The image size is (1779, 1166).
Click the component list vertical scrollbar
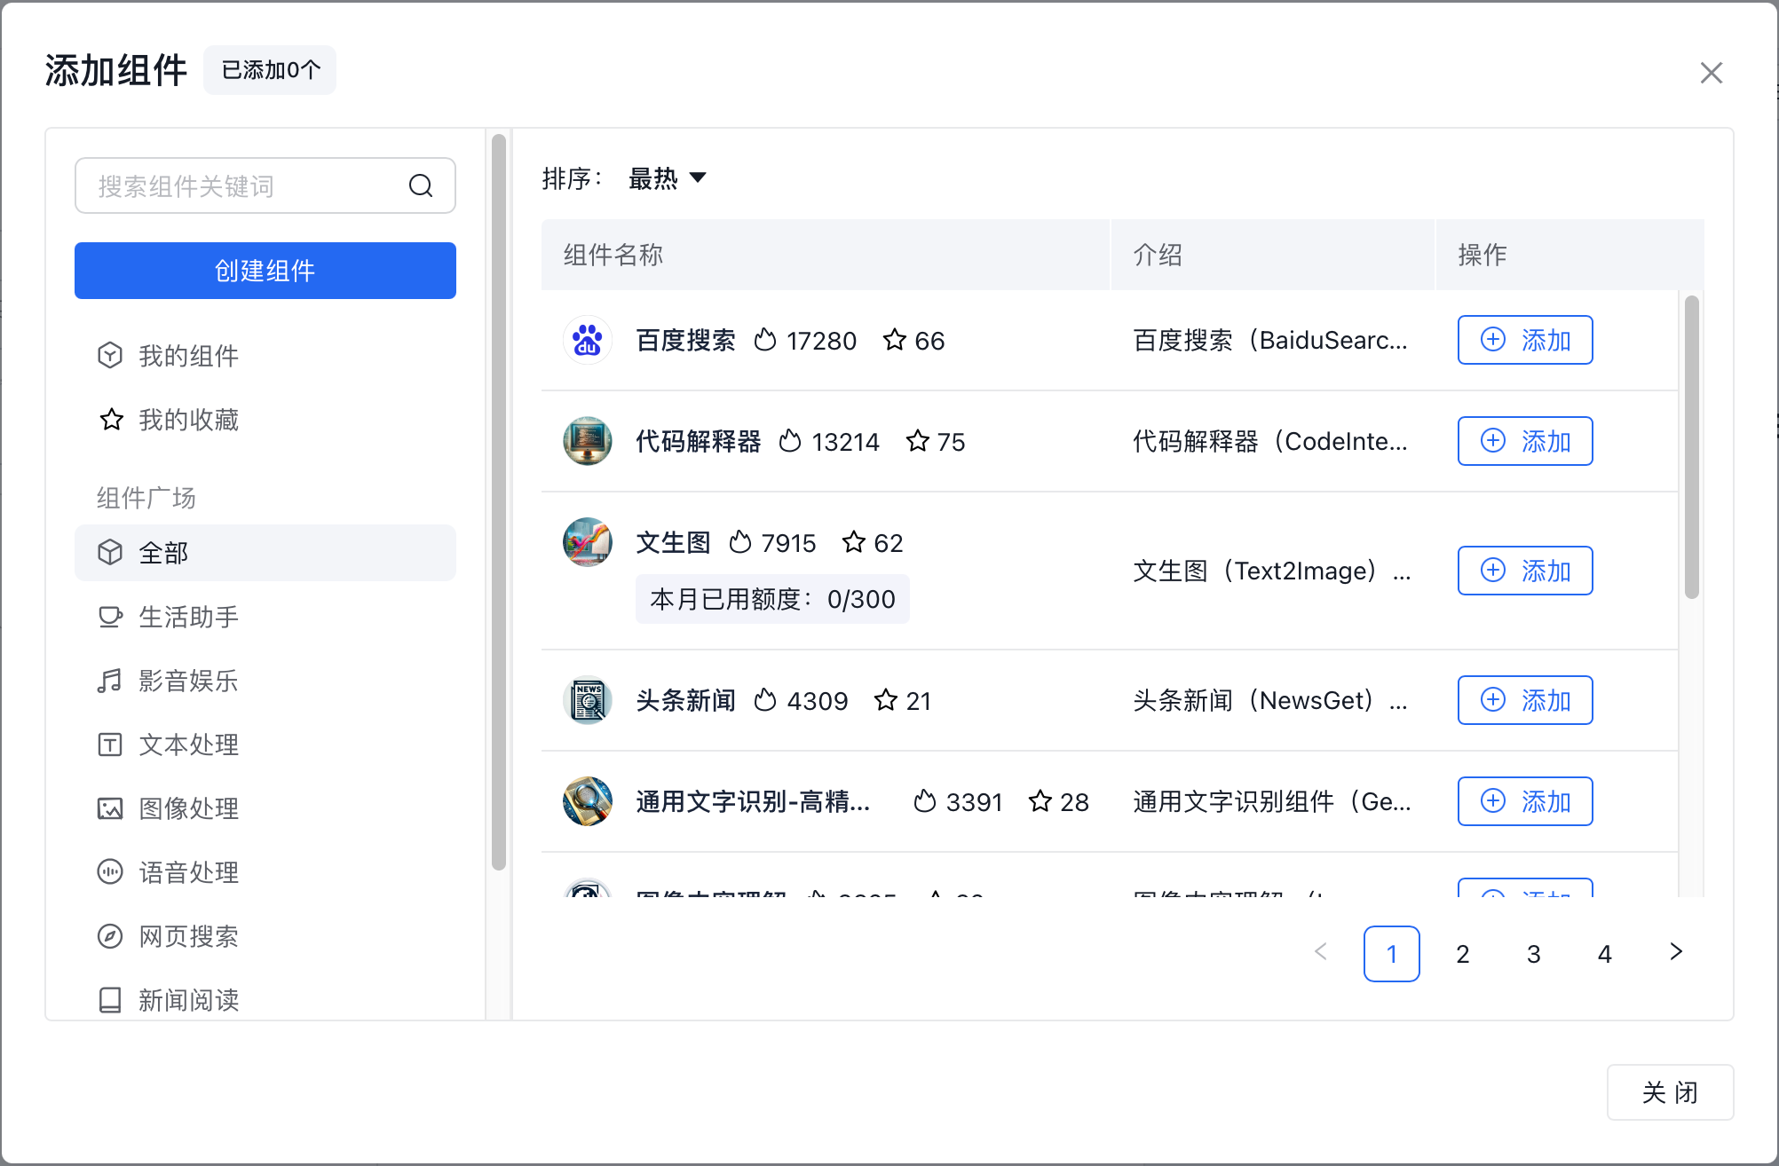[1691, 448]
